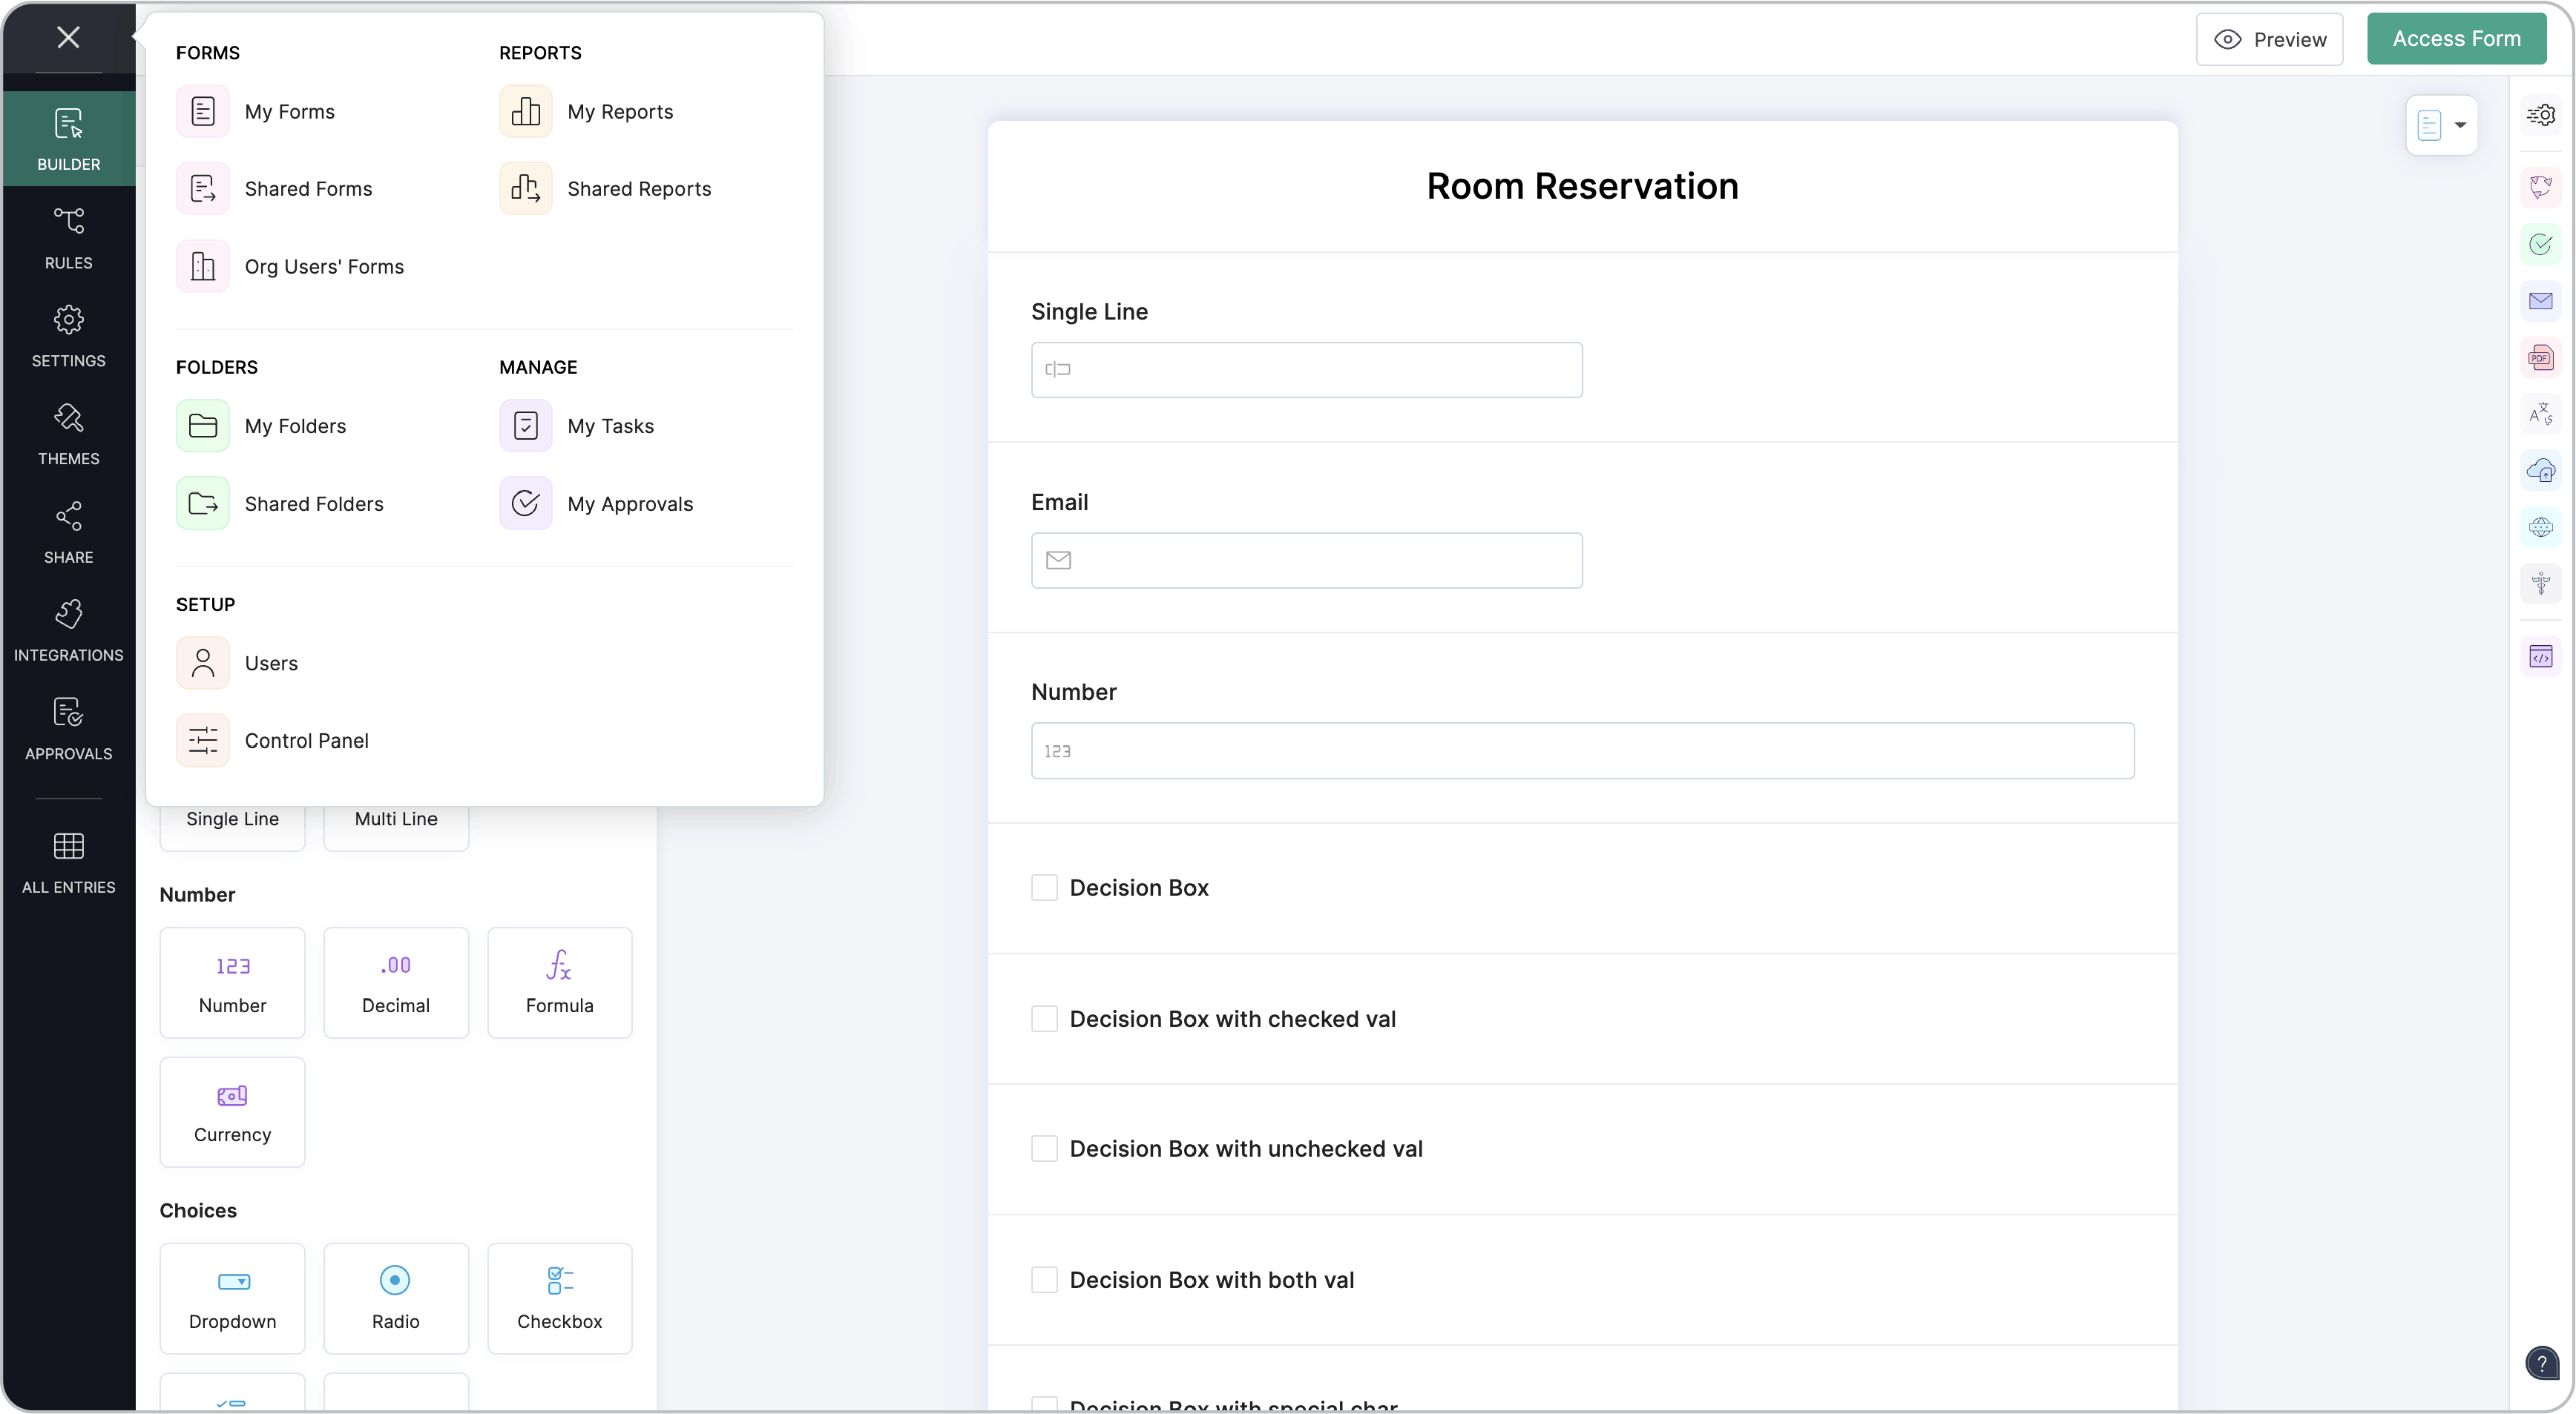Toggle Decision Box with both val
The image size is (2576, 1414).
click(x=1044, y=1279)
